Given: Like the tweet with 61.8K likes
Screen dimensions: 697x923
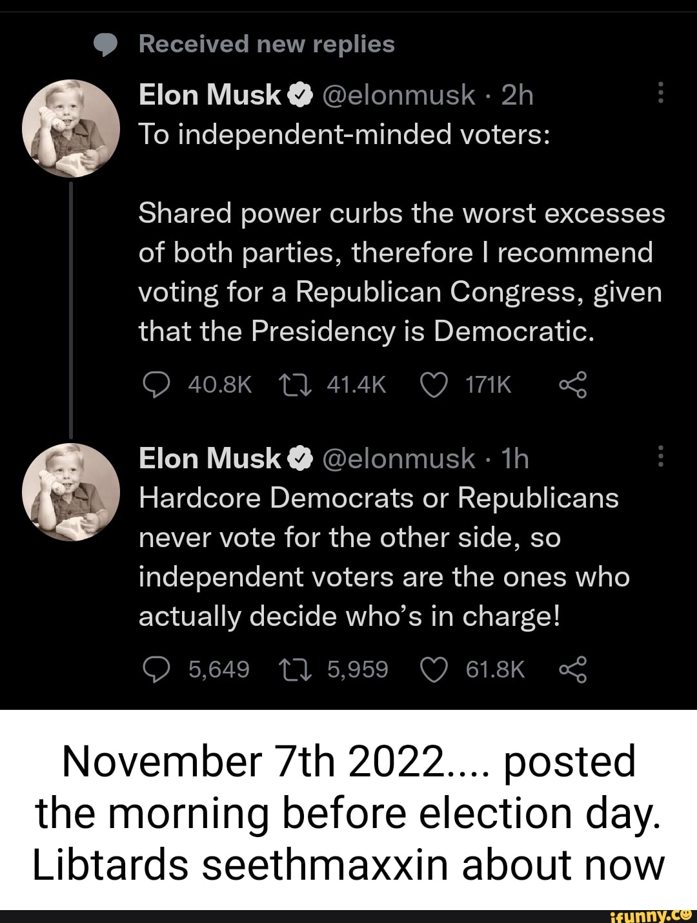Looking at the screenshot, I should point(434,670).
